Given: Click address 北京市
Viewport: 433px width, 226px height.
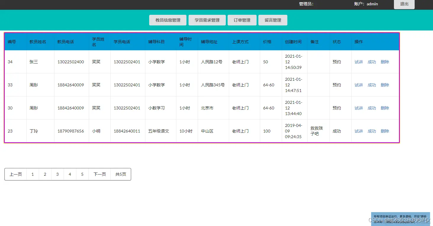Looking at the screenshot, I should (207, 108).
